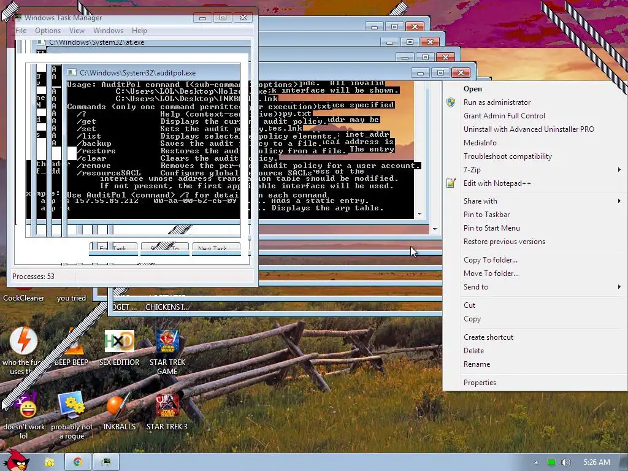Open Properties from the context menu
Viewport: 628px width, 471px height.
tap(535, 383)
